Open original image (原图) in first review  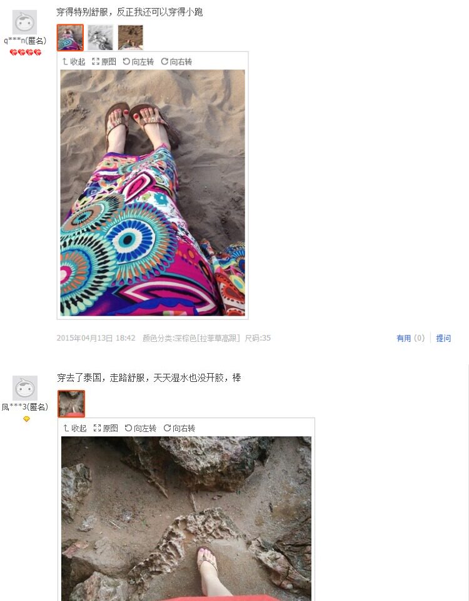coord(104,62)
